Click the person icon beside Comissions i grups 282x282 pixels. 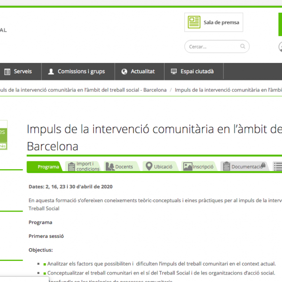coord(51,71)
